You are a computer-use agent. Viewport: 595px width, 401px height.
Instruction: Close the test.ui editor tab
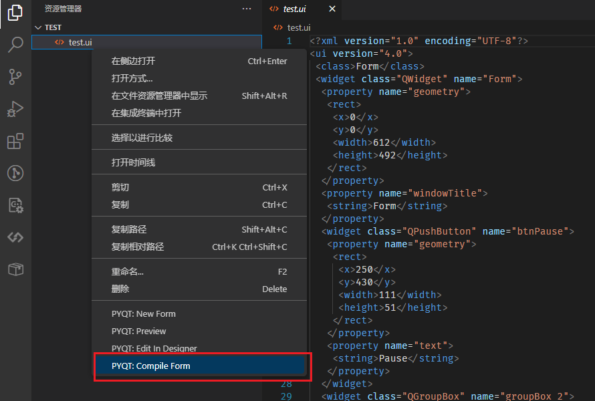(x=333, y=9)
